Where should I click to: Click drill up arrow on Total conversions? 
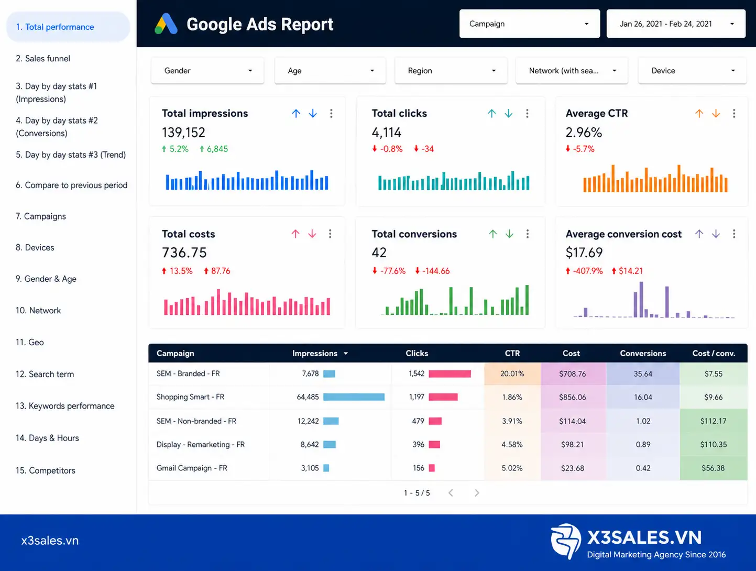(492, 234)
